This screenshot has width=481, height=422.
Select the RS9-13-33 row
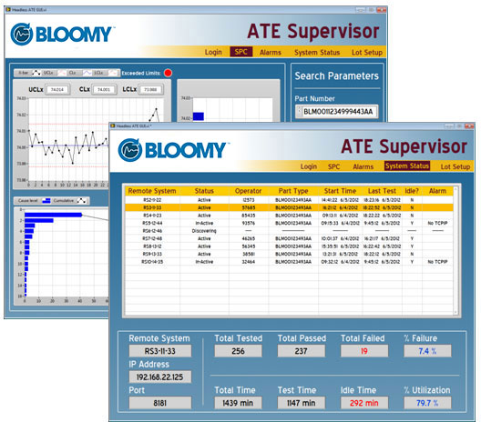click(289, 254)
